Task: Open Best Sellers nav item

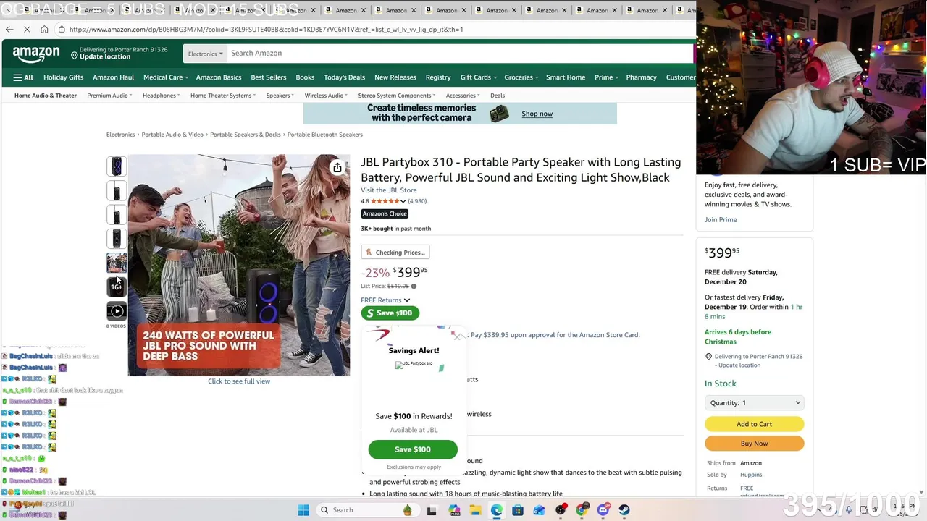Action: point(268,77)
